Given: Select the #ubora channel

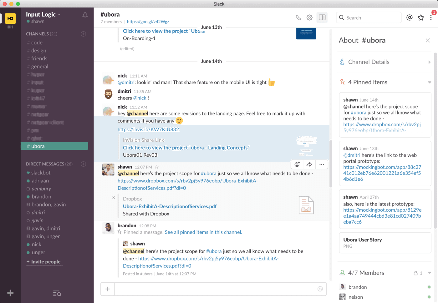Looking at the screenshot, I should pyautogui.click(x=54, y=146).
